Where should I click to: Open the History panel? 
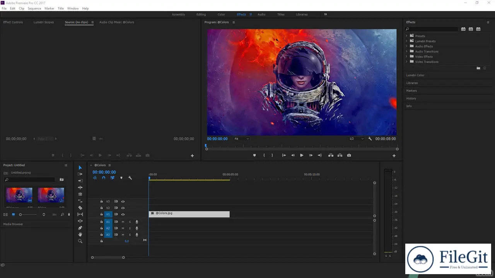tap(411, 98)
